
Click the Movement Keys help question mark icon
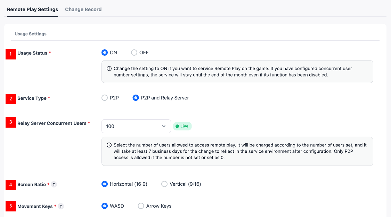click(61, 207)
